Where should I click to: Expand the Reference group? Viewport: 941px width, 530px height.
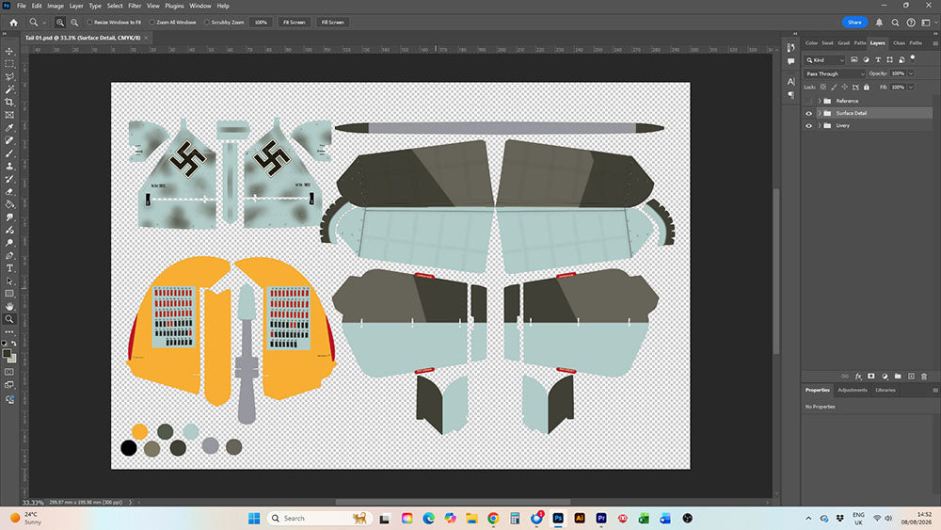820,101
